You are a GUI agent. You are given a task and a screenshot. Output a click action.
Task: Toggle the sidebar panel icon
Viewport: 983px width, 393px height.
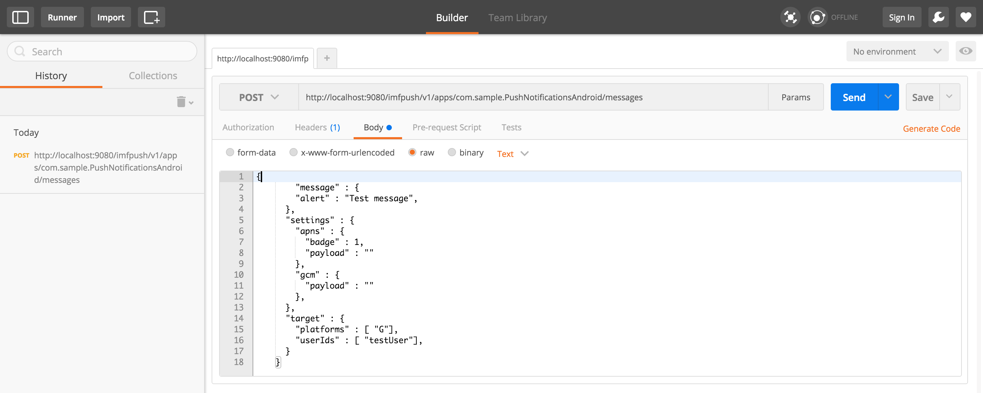[x=20, y=17]
